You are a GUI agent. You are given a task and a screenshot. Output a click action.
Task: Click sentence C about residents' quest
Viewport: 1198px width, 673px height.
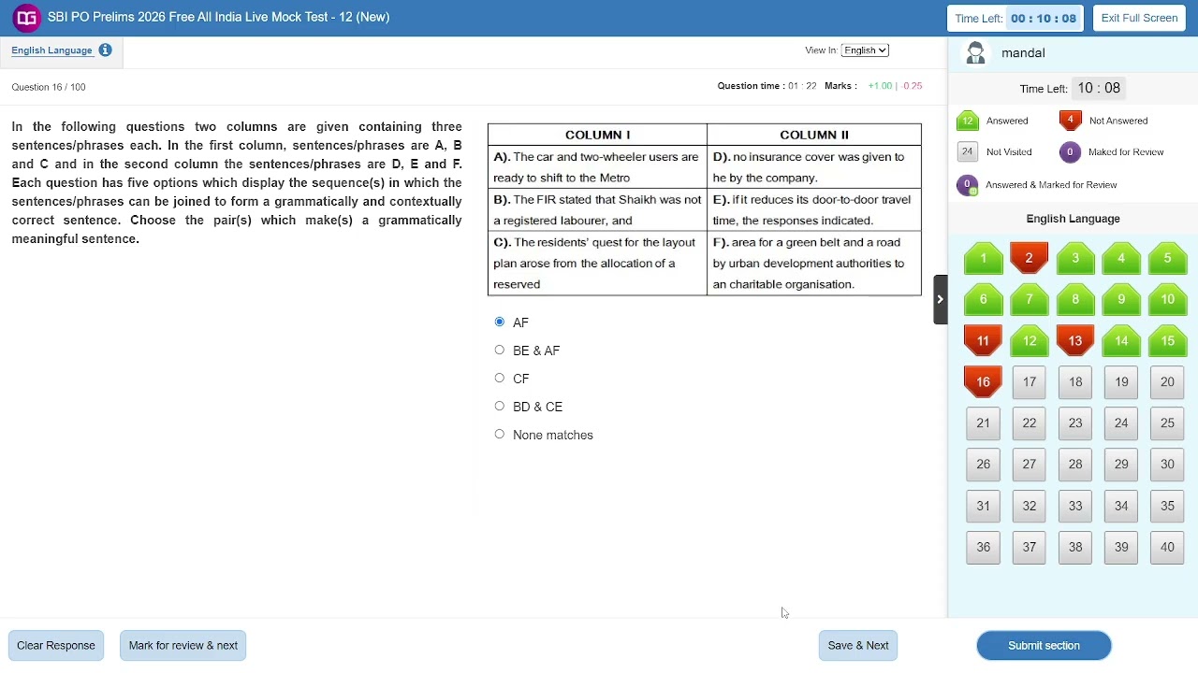click(595, 264)
